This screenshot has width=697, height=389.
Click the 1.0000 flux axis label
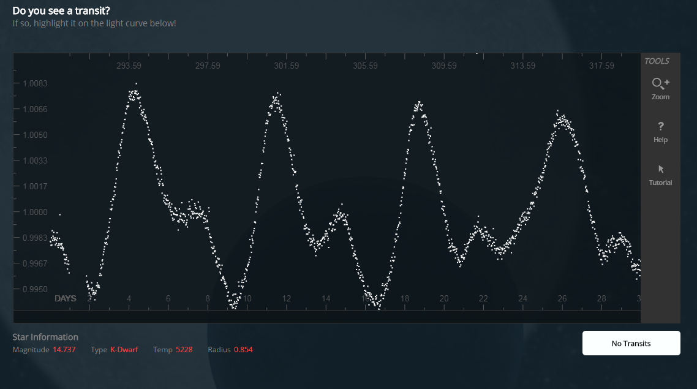[x=35, y=212]
